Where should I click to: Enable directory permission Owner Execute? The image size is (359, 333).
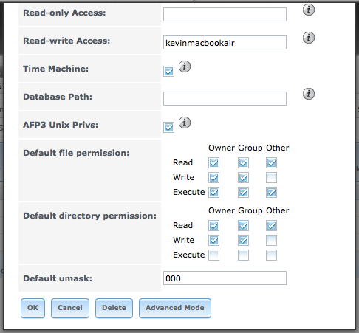pos(213,255)
